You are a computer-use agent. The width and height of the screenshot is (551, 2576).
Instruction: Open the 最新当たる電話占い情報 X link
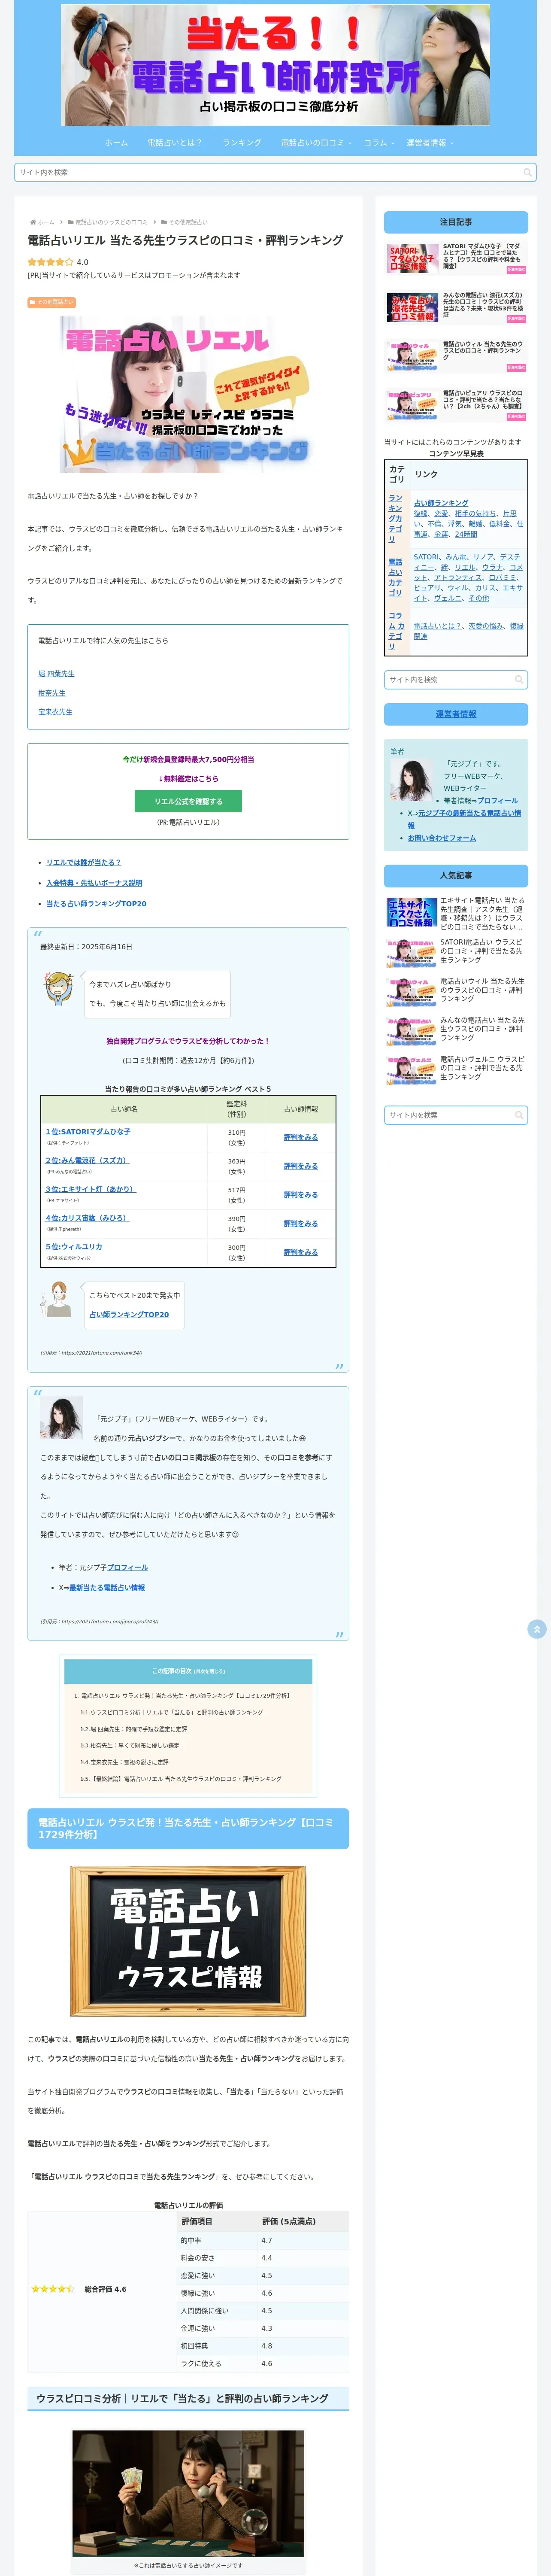click(107, 1588)
